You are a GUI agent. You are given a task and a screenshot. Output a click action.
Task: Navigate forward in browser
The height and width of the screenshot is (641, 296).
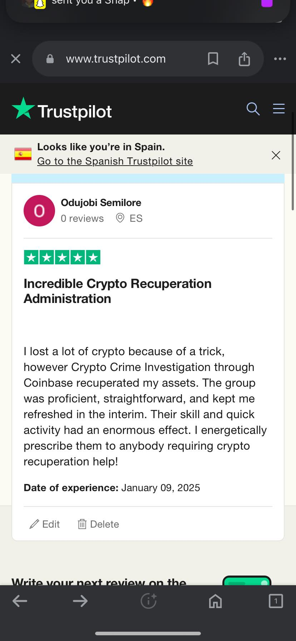[80, 601]
